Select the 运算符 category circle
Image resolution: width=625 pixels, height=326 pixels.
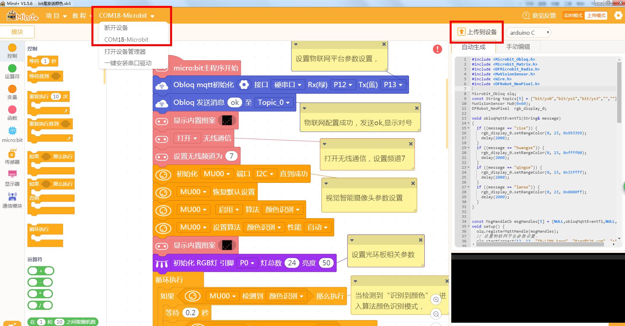12,68
